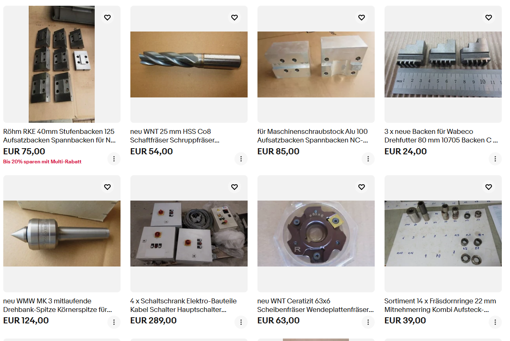The image size is (510, 341).
Task: Open the Röhm RKE 40mm Stufenbacken title link
Action: pyautogui.click(x=59, y=136)
